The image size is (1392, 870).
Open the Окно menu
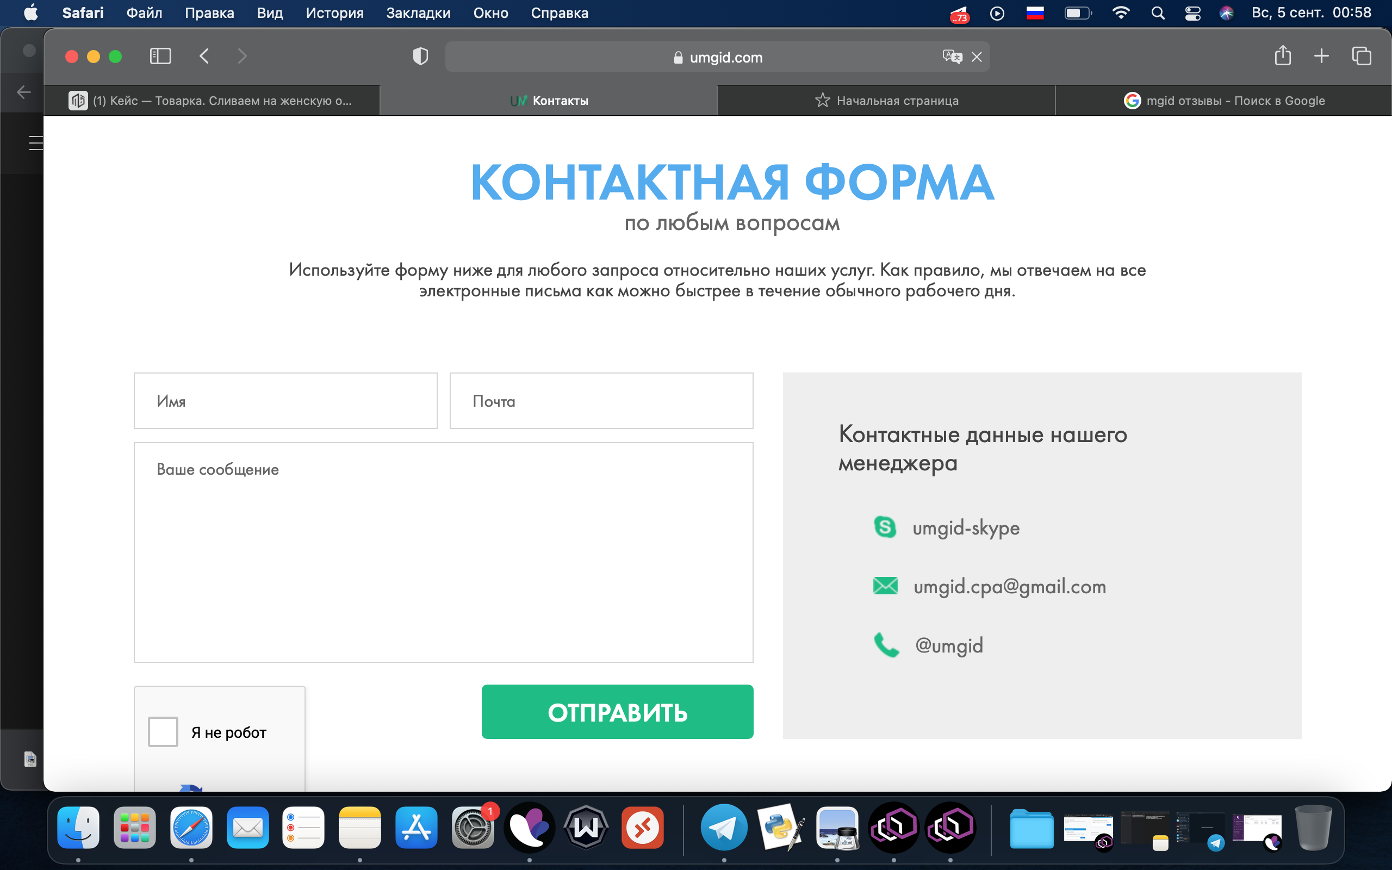[x=490, y=13]
